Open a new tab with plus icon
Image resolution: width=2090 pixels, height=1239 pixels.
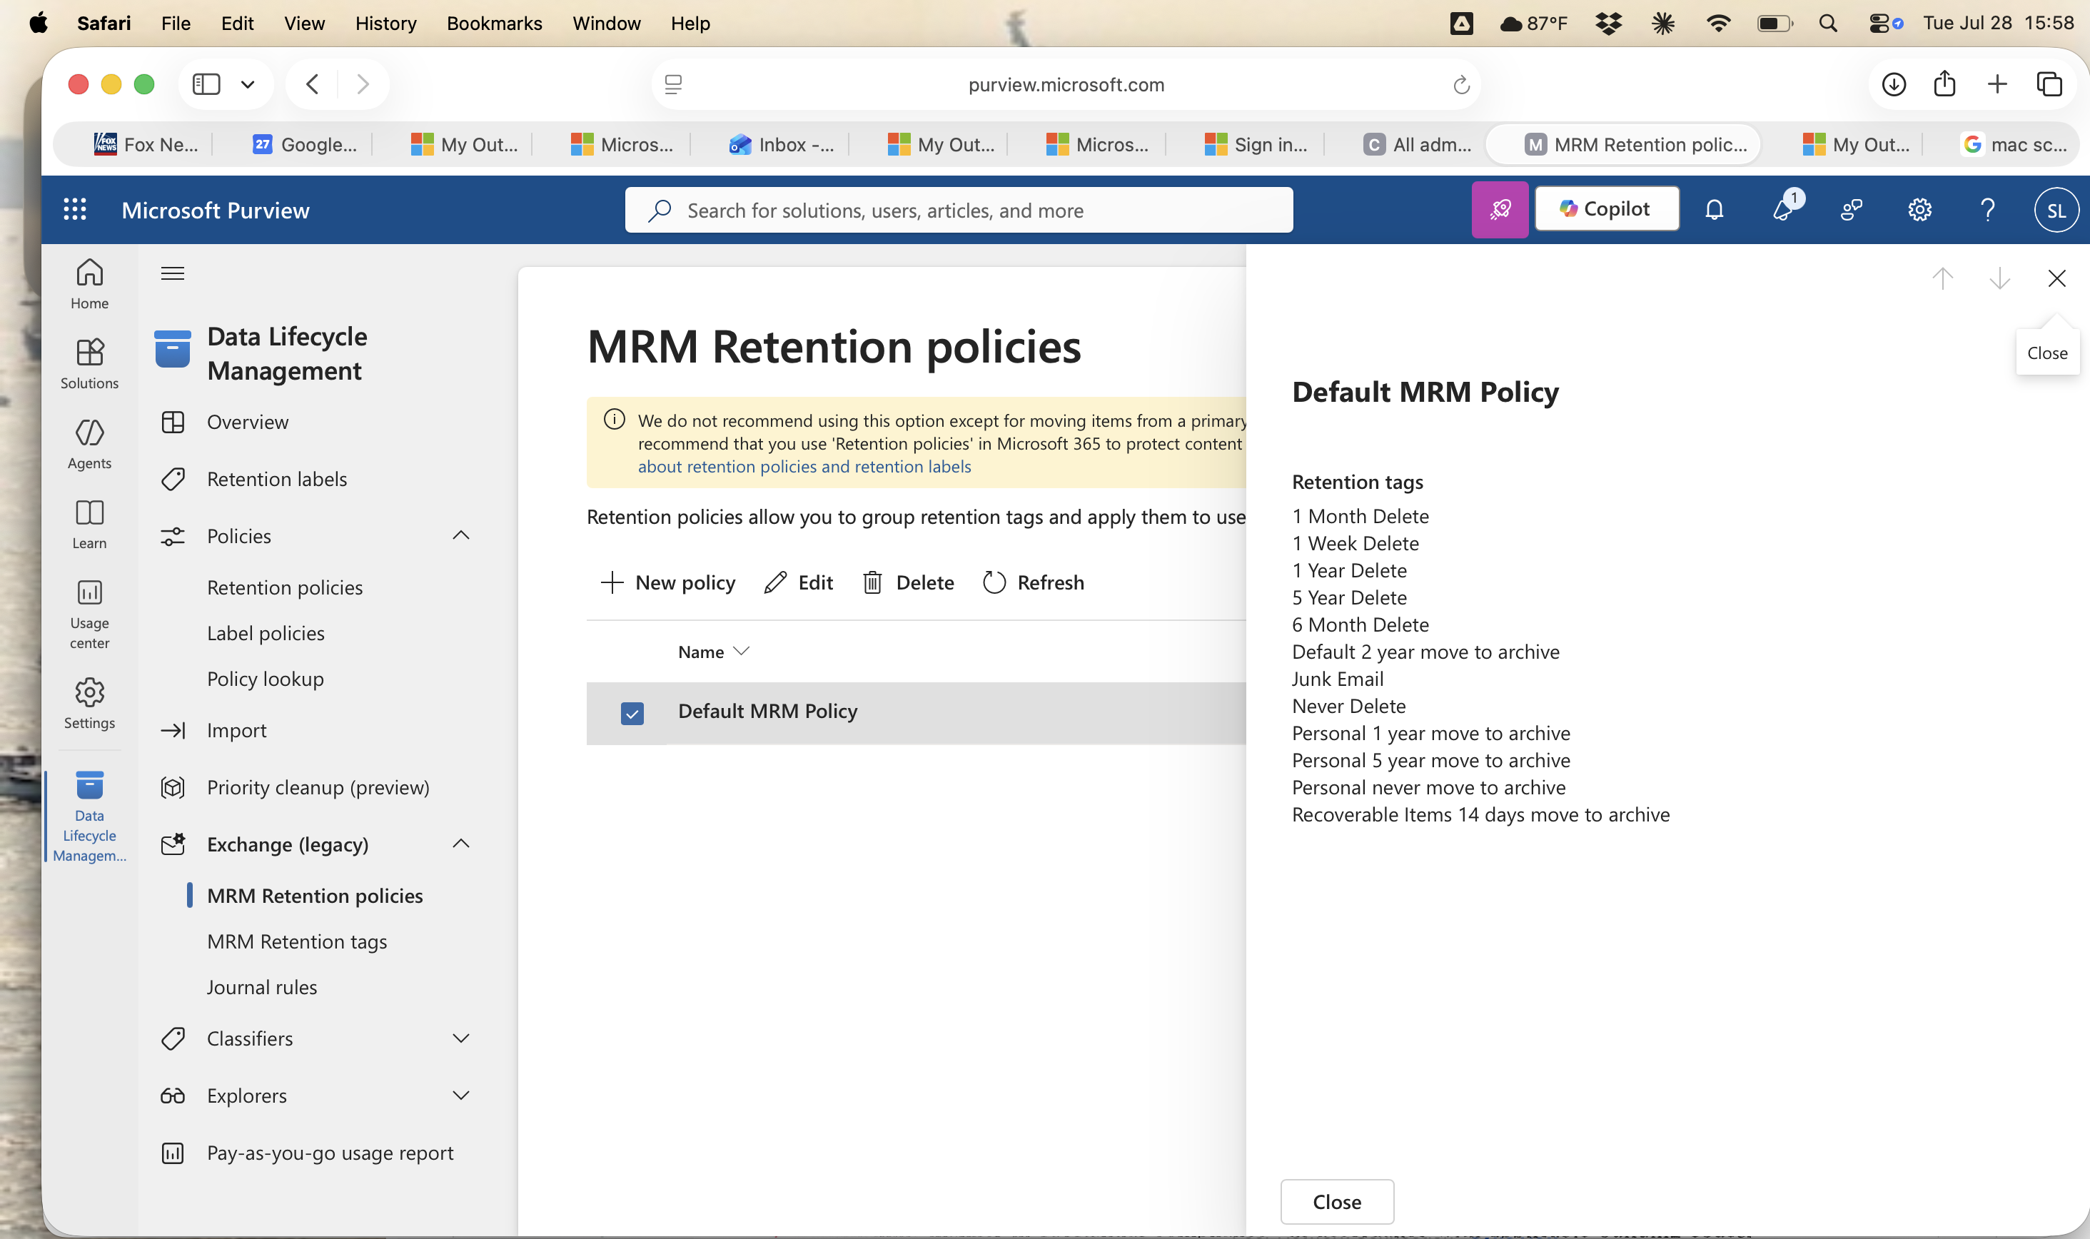click(x=1997, y=84)
